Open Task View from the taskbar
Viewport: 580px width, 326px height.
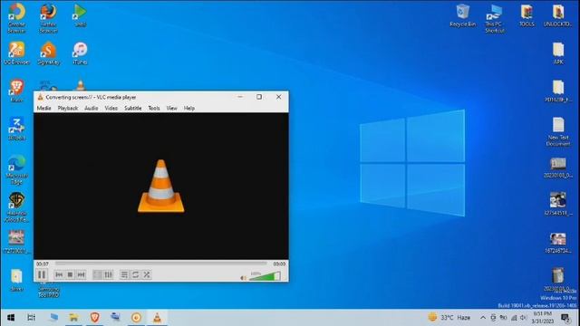[x=31, y=318]
